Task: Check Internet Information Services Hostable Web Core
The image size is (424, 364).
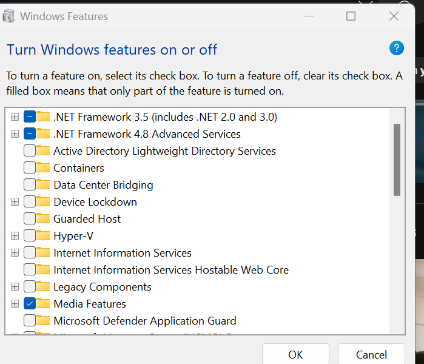Action: click(x=30, y=270)
